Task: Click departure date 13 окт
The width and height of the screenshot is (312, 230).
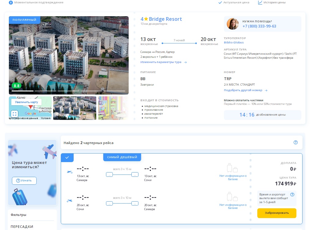Action: [x=148, y=39]
